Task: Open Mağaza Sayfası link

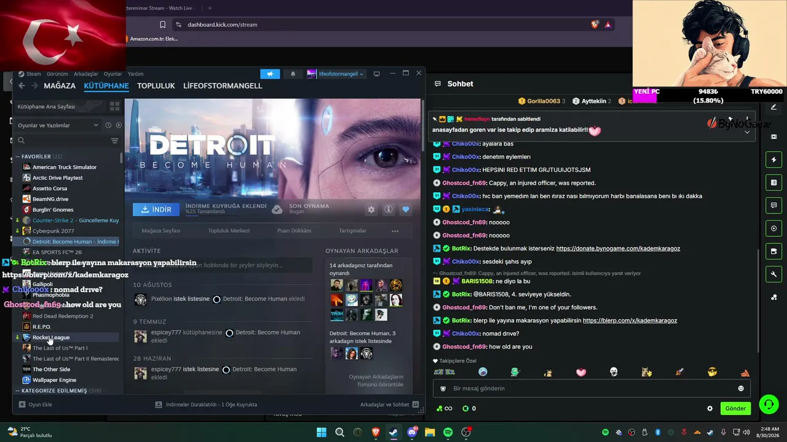Action: coord(161,231)
